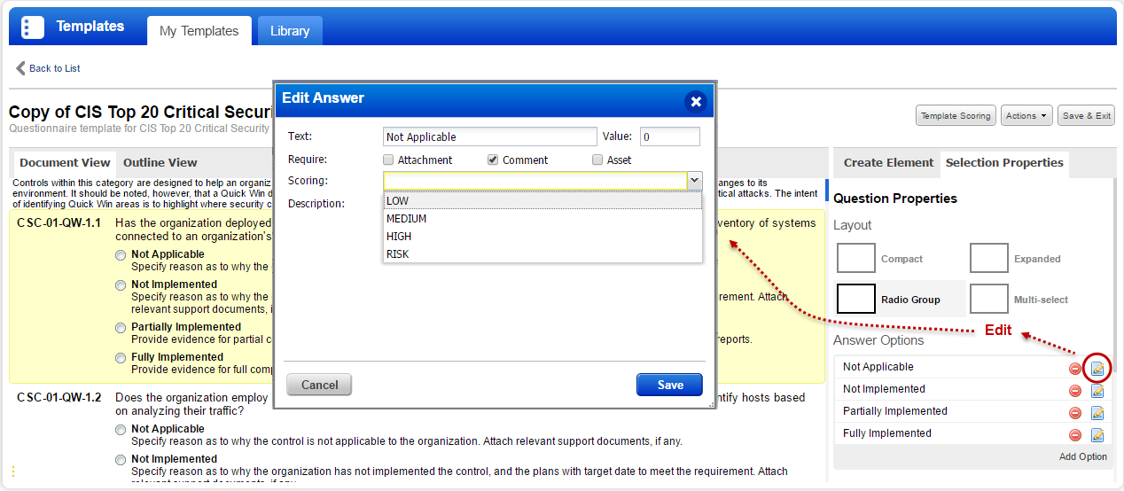This screenshot has width=1124, height=491.
Task: Edit the Not Applicable answer option
Action: point(1097,369)
